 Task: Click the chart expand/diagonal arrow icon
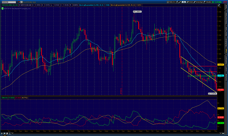pos(219,5)
